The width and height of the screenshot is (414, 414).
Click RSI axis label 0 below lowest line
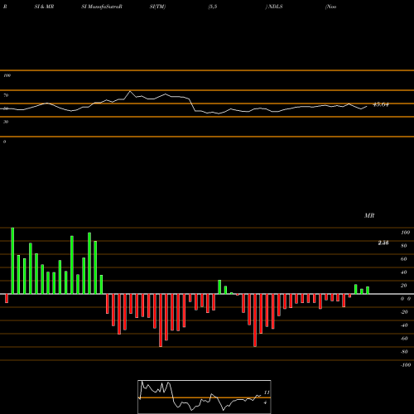click(x=4, y=142)
